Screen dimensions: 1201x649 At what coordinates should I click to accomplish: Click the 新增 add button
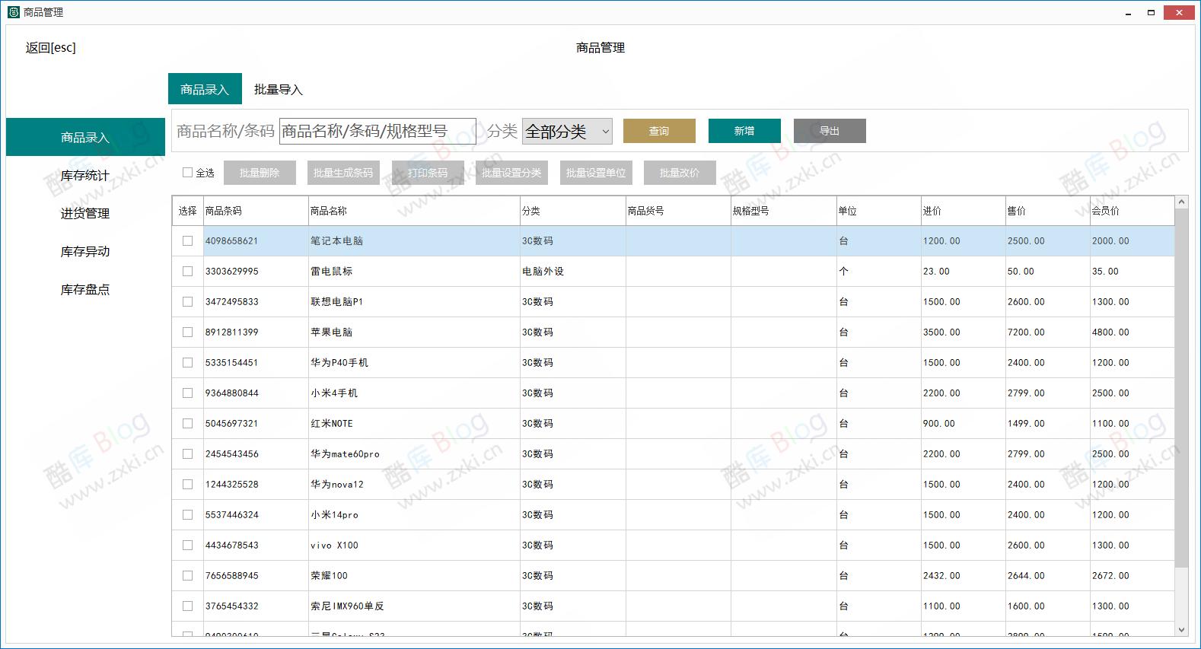tap(744, 131)
